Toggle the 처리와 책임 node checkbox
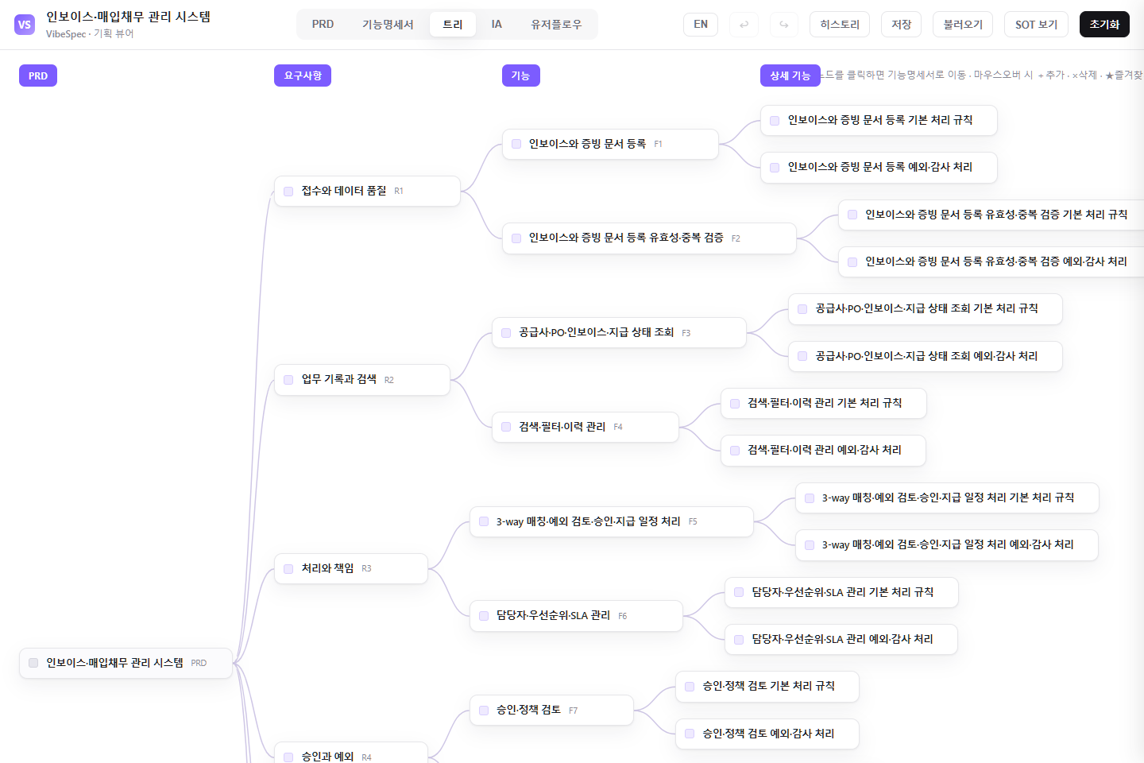The image size is (1144, 763). coord(288,568)
